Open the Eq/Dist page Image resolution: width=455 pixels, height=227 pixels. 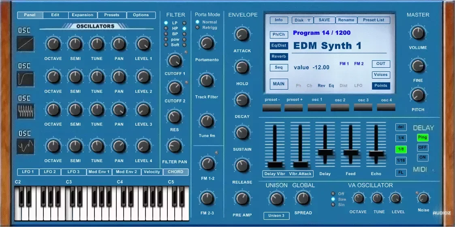coord(279,45)
